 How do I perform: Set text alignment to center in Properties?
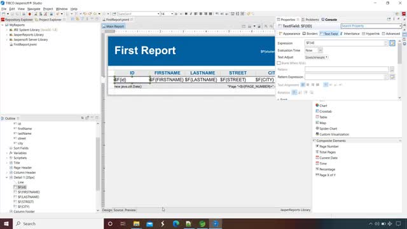click(308, 85)
